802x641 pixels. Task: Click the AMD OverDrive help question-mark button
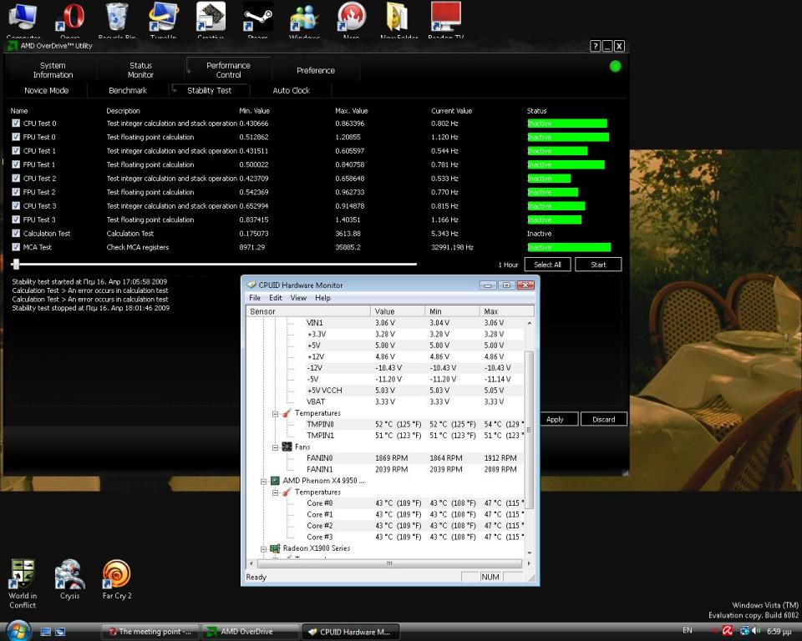[595, 46]
